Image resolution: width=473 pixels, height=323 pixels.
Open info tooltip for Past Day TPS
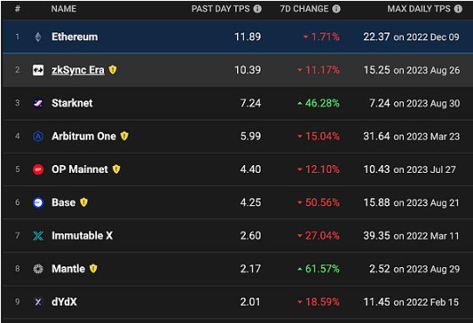coord(257,9)
